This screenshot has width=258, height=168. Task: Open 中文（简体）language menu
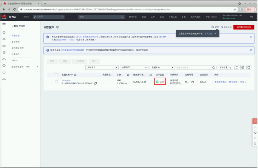click(x=211, y=17)
